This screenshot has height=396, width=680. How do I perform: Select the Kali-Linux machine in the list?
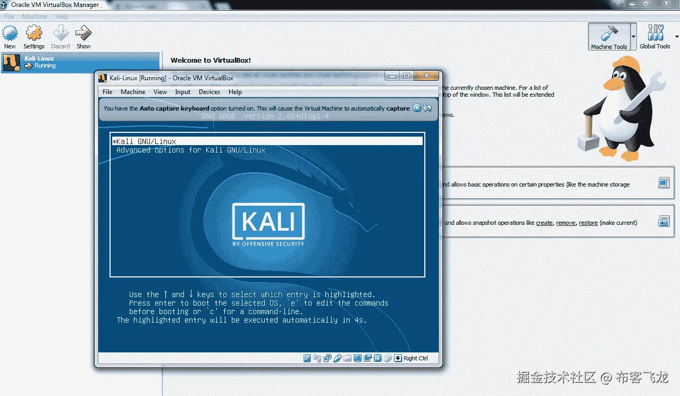pos(80,62)
